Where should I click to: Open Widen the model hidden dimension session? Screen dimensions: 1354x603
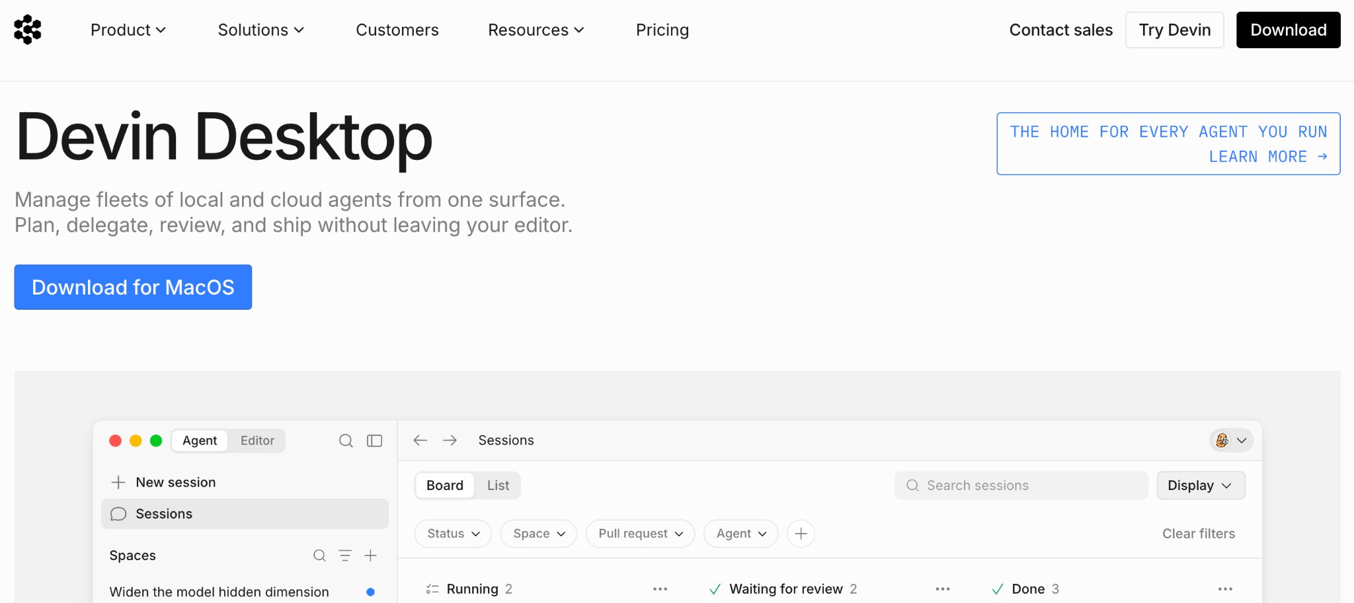click(x=219, y=592)
